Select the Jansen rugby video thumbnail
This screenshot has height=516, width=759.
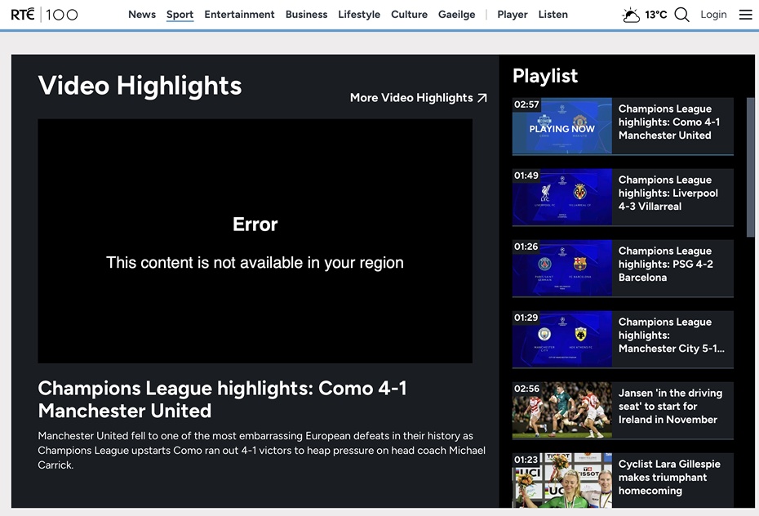[562, 411]
